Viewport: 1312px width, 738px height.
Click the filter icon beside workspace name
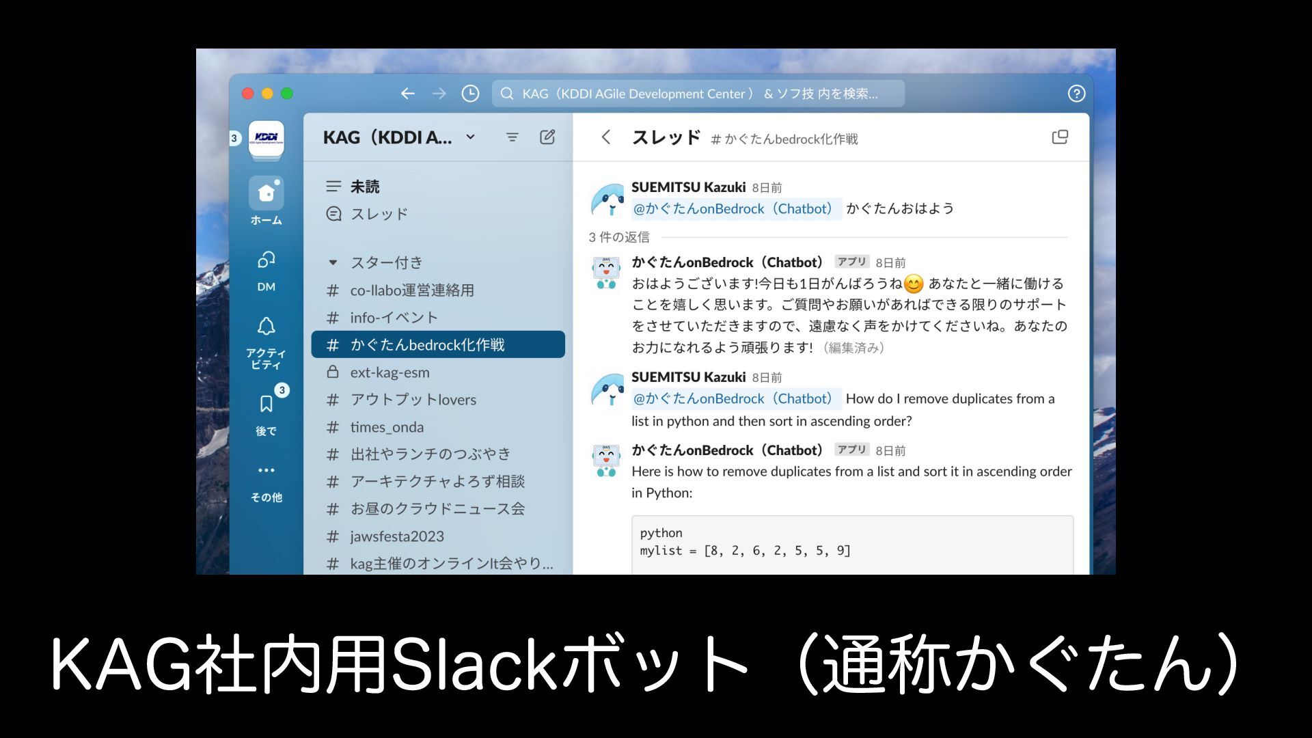(x=512, y=137)
